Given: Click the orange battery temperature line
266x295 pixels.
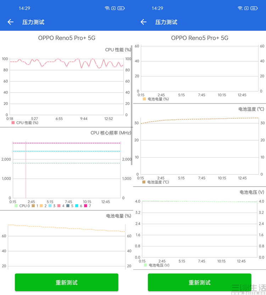Looking at the screenshot, I should 200,119.
